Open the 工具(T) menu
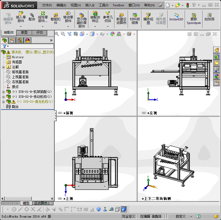The image size is (221, 220). 103,5
